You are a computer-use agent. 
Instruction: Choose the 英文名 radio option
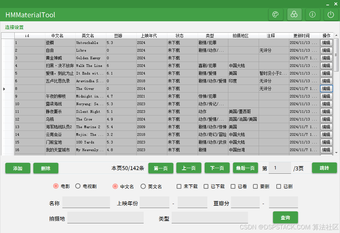tap(143, 186)
